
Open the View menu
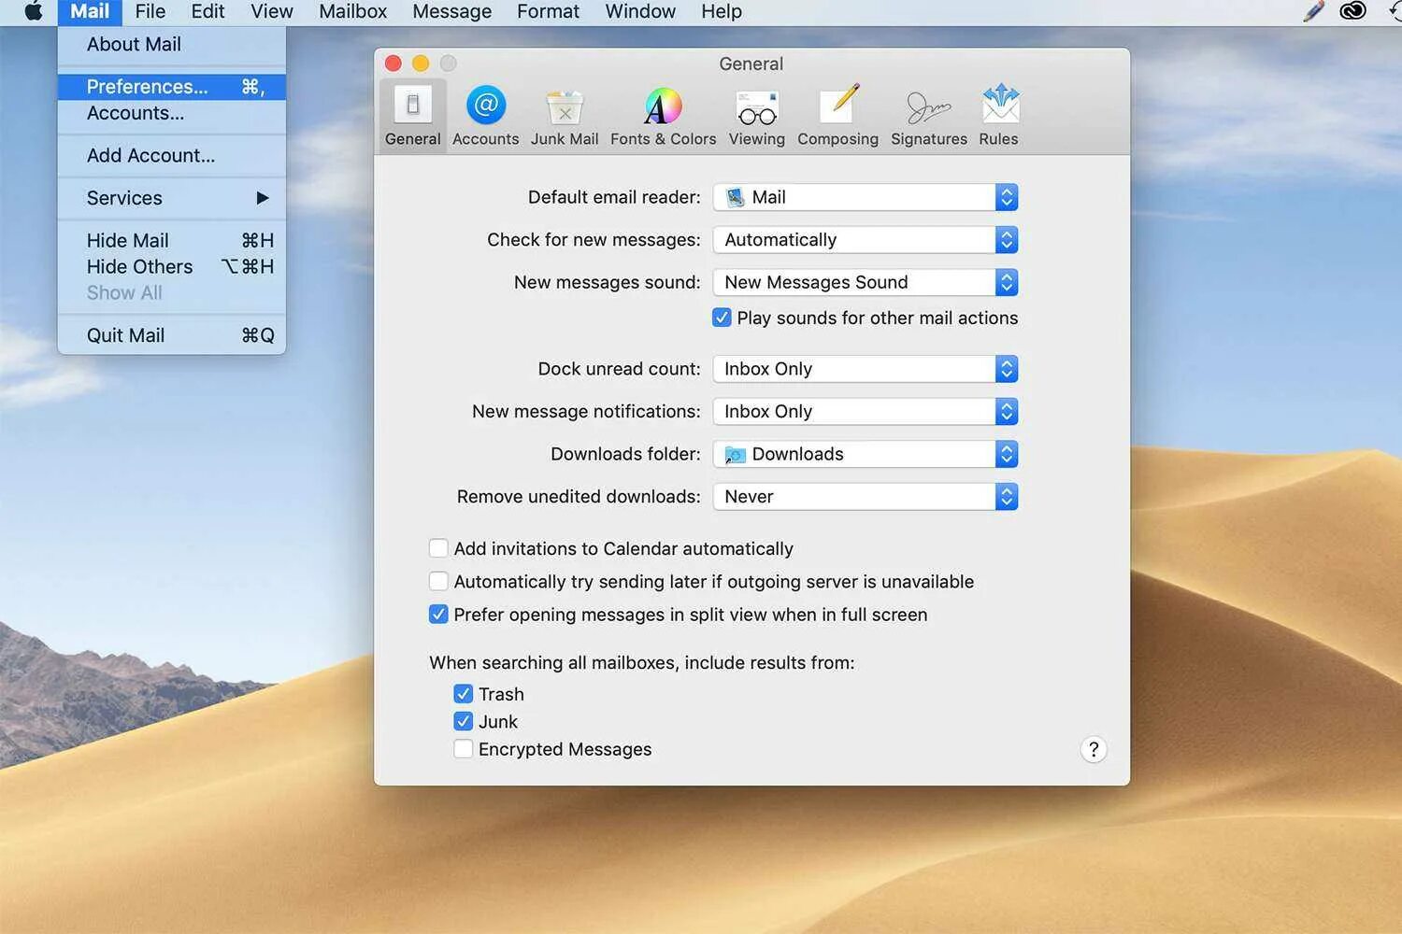coord(271,11)
